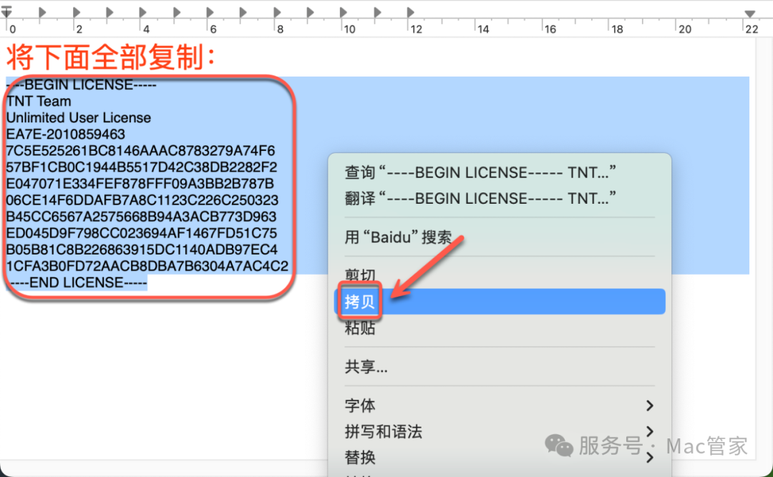Click the "----END LICENSE-----" line
Screen dimensions: 773x477
[x=79, y=282]
